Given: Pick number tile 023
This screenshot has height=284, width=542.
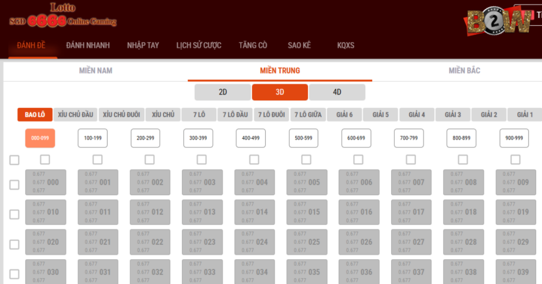Looking at the screenshot, I should tap(202, 242).
